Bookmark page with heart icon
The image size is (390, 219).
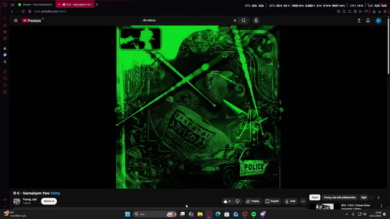366,11
